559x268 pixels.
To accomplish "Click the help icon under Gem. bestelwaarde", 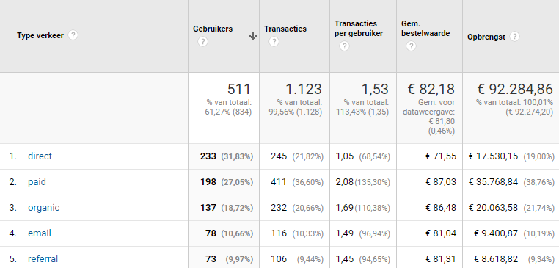I will (411, 46).
